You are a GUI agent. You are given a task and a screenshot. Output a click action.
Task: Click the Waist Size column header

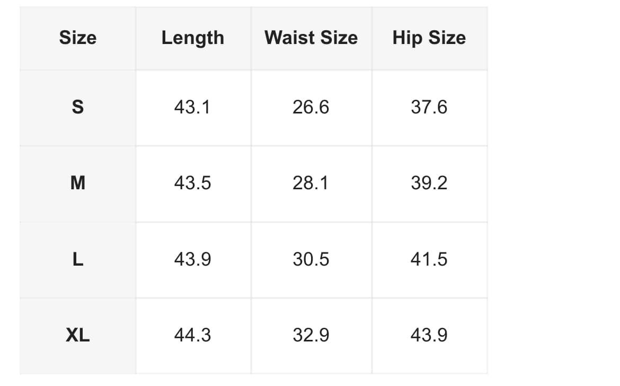[311, 38]
